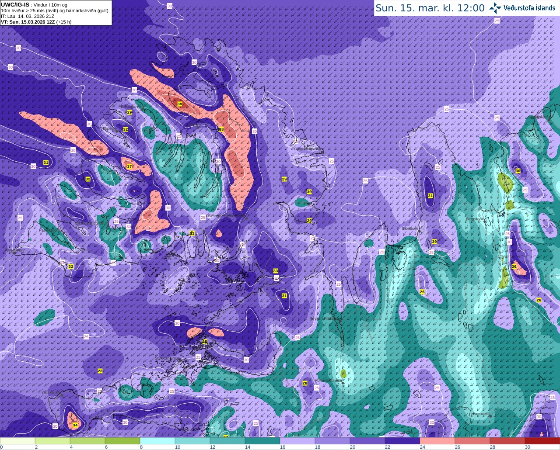Pick the violet 20–22 m/s legend swatch
Screen dimensions: 560x450
click(367, 441)
